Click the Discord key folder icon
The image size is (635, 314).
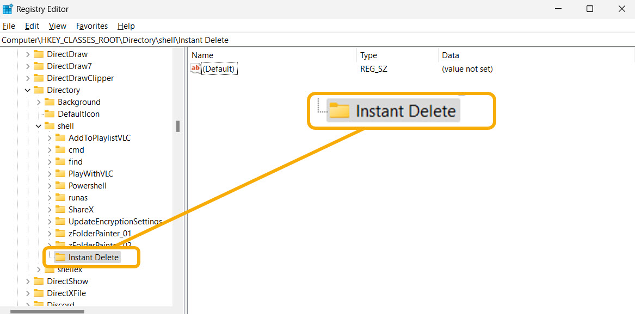coord(39,305)
